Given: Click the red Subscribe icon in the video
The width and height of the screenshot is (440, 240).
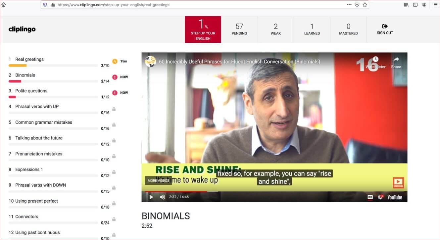Looking at the screenshot, I should tap(398, 183).
